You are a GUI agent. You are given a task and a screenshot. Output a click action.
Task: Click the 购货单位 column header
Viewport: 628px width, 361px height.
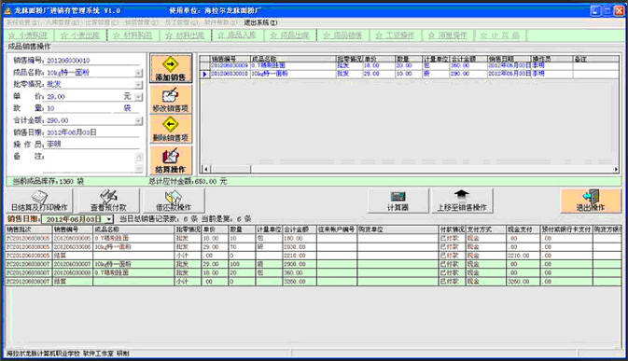point(398,229)
